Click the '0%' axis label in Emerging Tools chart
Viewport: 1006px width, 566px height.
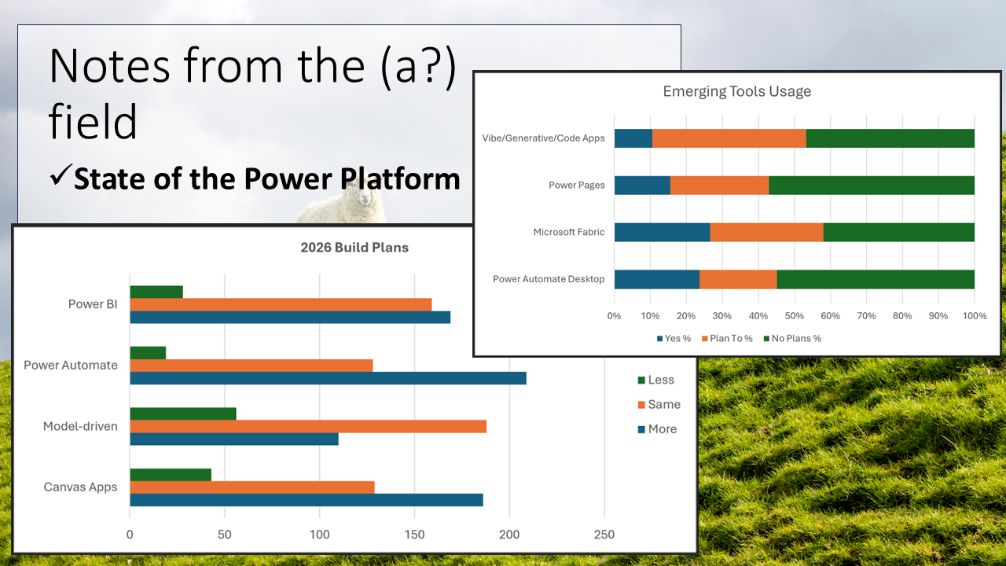615,316
